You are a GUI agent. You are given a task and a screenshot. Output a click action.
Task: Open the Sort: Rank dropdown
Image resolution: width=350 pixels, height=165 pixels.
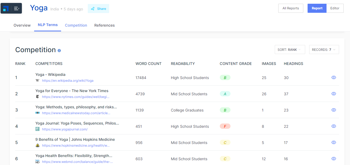(290, 49)
